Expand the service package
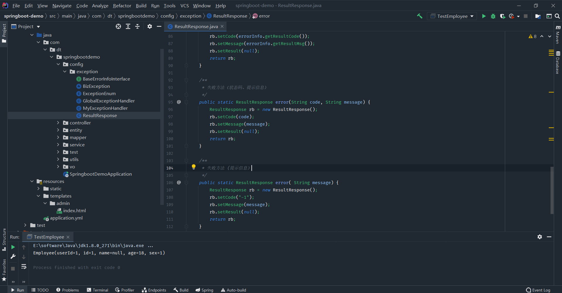This screenshot has width=562, height=293. coord(58,145)
